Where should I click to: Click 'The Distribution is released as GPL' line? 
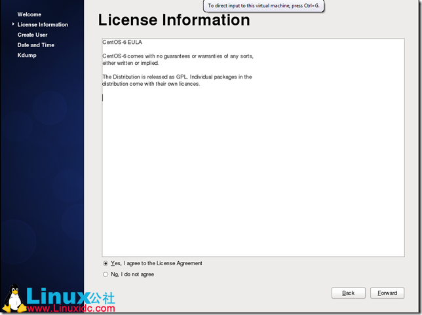tap(177, 77)
